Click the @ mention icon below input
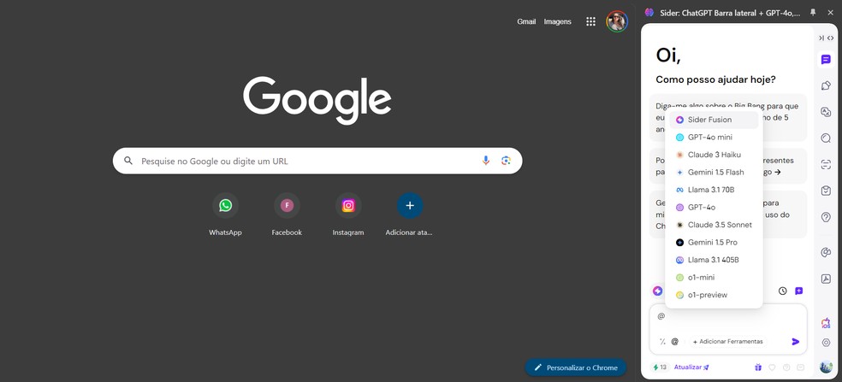Image resolution: width=842 pixels, height=382 pixels. [675, 341]
